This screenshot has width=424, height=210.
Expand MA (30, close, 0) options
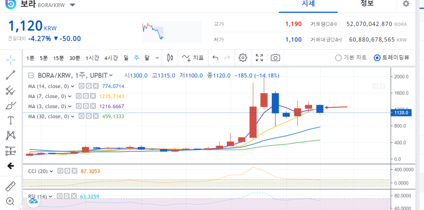73,116
